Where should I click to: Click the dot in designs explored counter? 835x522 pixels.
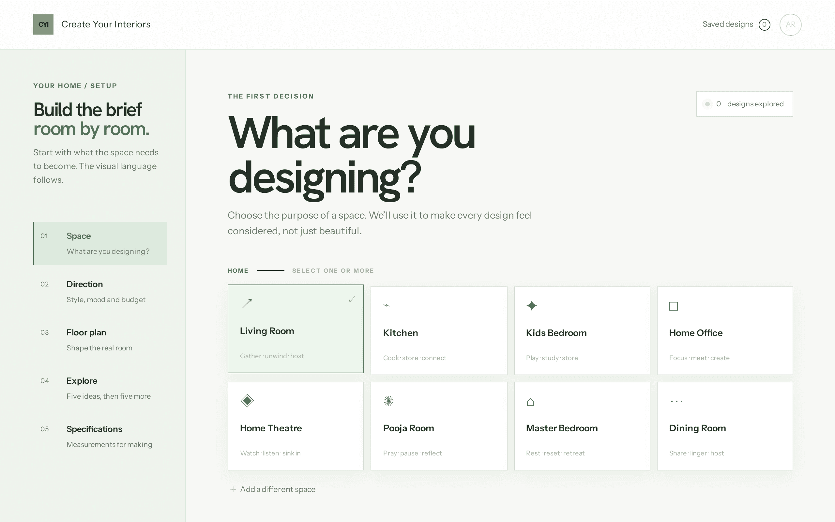pos(707,104)
